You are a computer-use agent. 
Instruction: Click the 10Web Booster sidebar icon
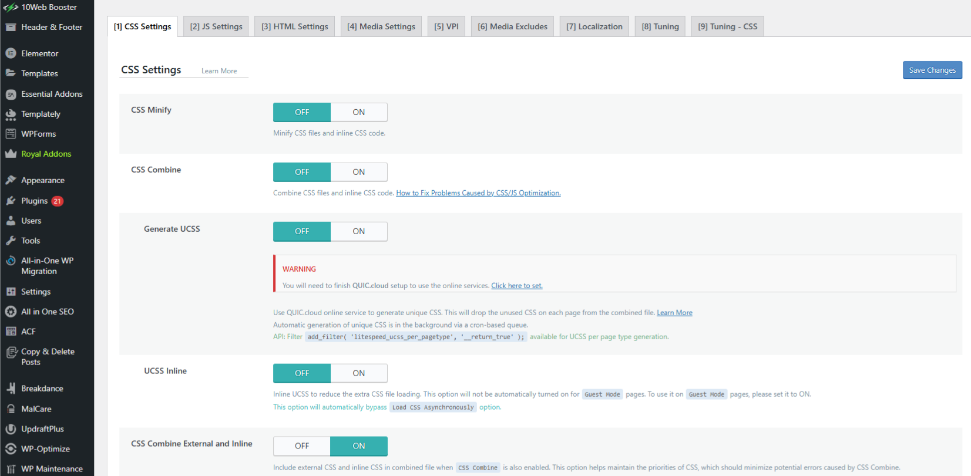coord(11,7)
